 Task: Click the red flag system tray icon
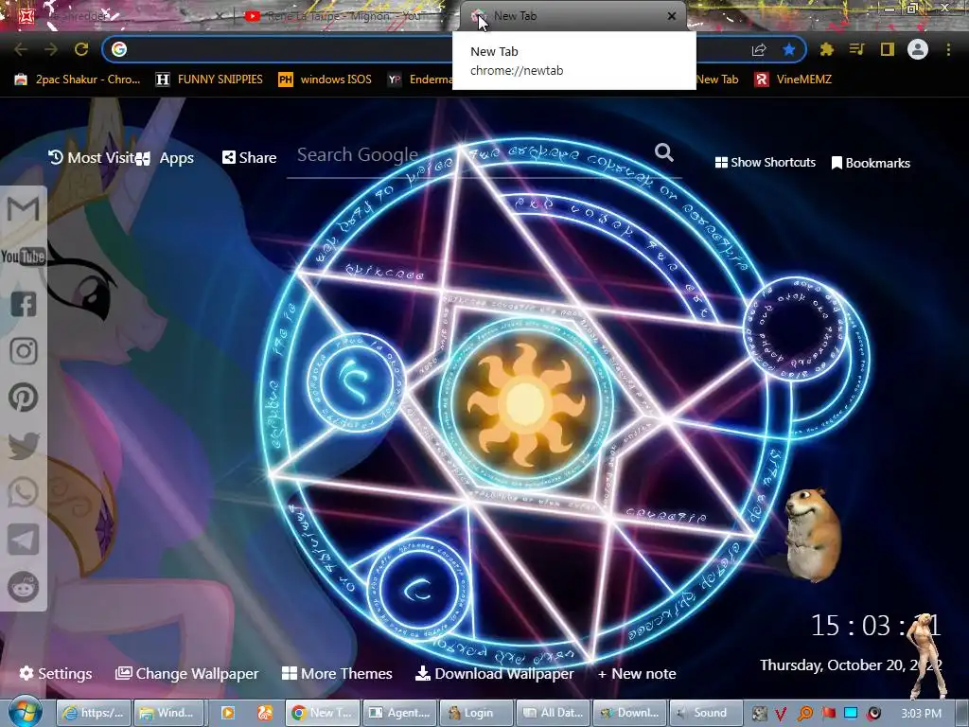[x=828, y=714]
